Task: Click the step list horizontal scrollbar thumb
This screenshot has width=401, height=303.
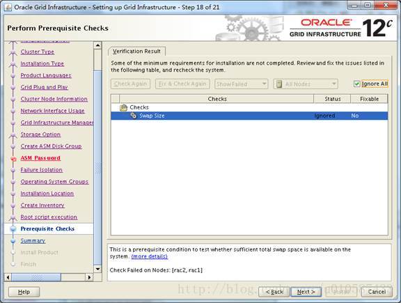Action: [x=36, y=277]
